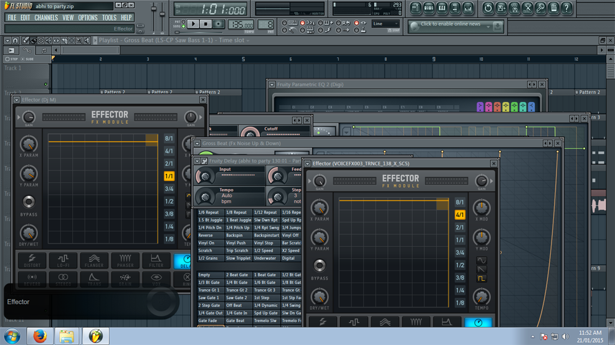Open the step sequencer view
Screen dimensions: 615x345
(x=429, y=8)
